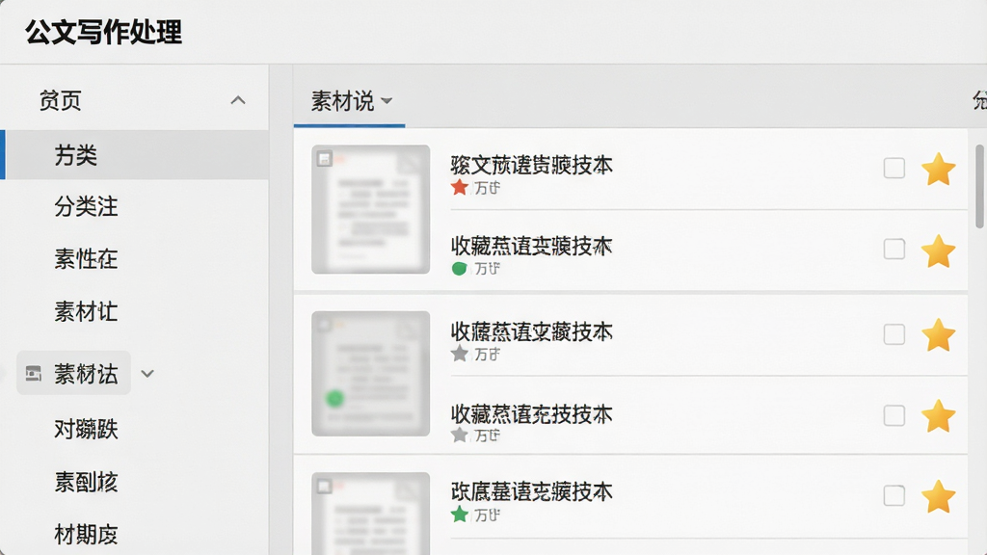Toggle gold star on 收藤慈谊支藏技本 row
This screenshot has height=555, width=987.
(x=939, y=334)
